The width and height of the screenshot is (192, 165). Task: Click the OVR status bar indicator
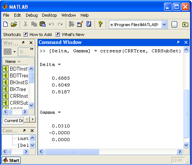coord(178,160)
